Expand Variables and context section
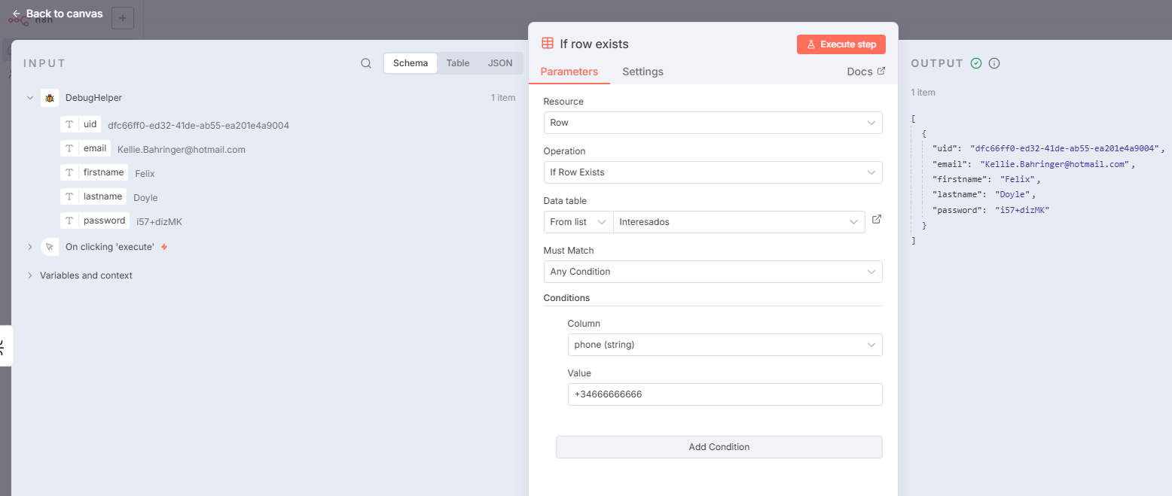This screenshot has width=1172, height=496. click(30, 275)
